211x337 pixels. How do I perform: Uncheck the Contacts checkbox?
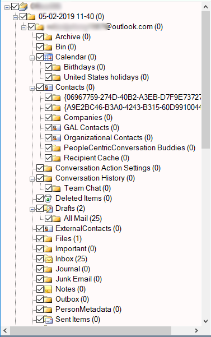[40, 87]
